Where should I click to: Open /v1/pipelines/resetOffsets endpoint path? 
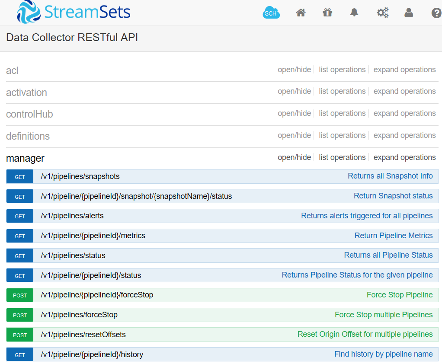click(83, 335)
